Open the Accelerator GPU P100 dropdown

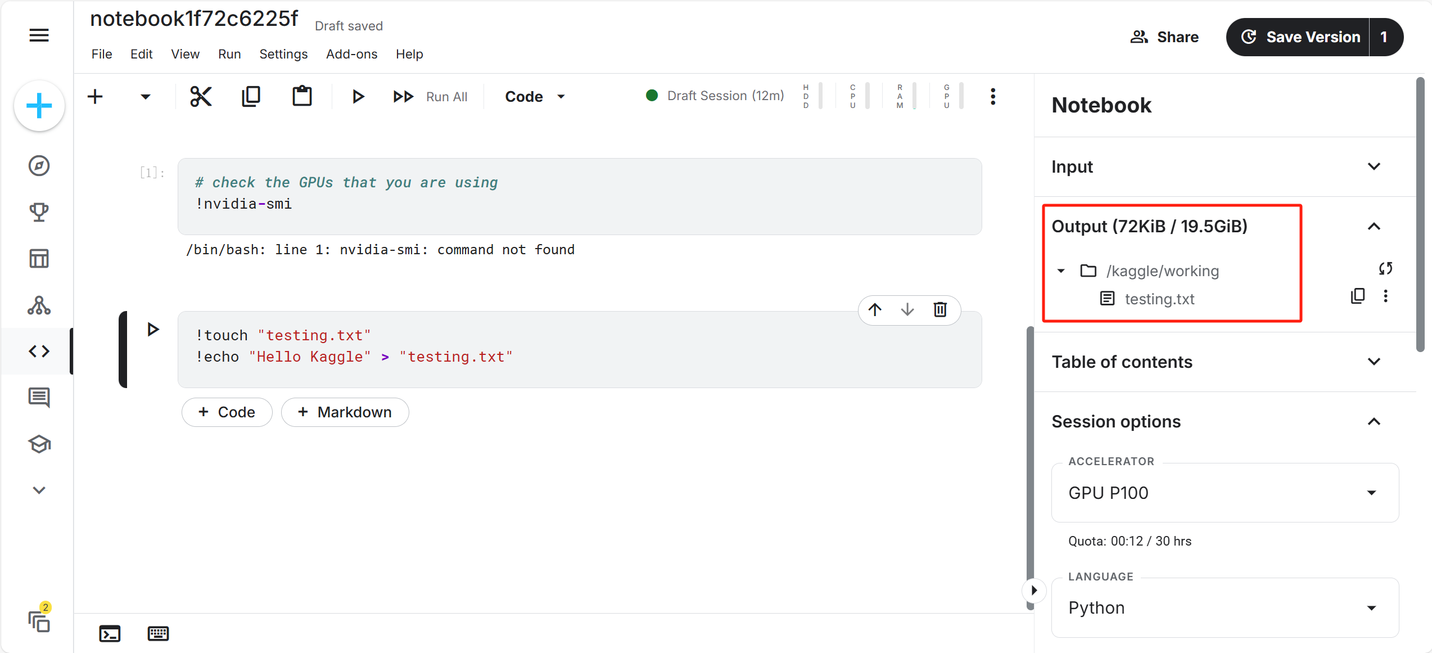click(x=1225, y=493)
